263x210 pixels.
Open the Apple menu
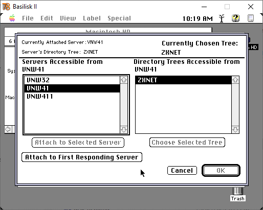click(x=12, y=18)
